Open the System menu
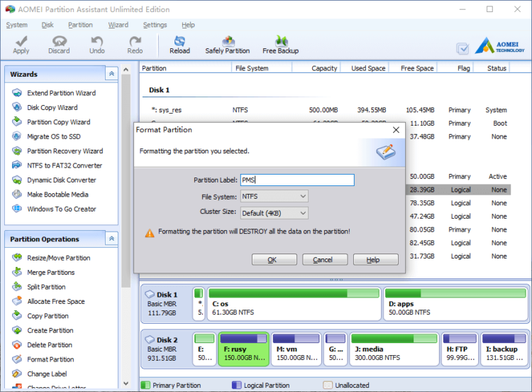532x392 pixels. tap(16, 25)
